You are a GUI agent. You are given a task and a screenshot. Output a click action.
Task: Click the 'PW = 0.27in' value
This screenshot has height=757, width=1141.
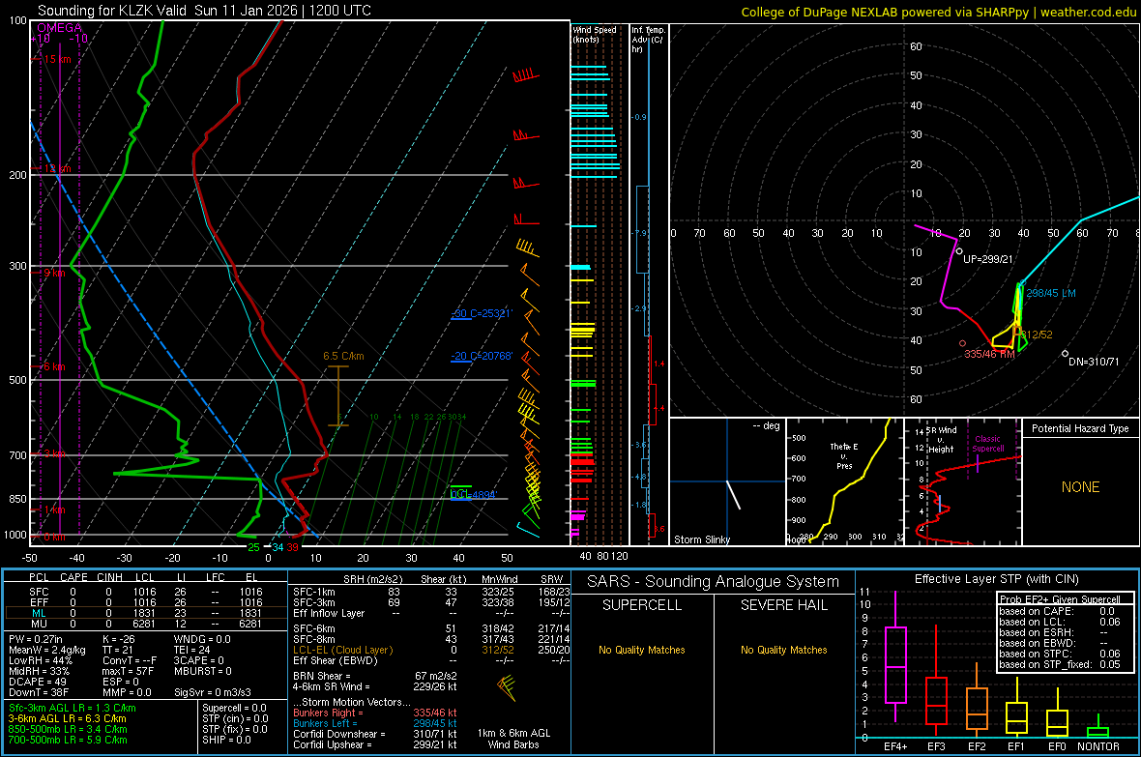(x=36, y=639)
